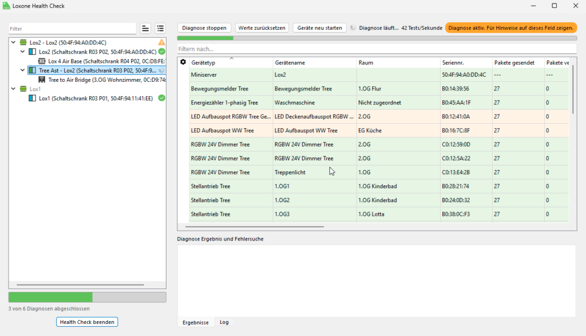Image resolution: width=586 pixels, height=336 pixels.
Task: Sort by Gerätename column header
Action: coord(315,62)
